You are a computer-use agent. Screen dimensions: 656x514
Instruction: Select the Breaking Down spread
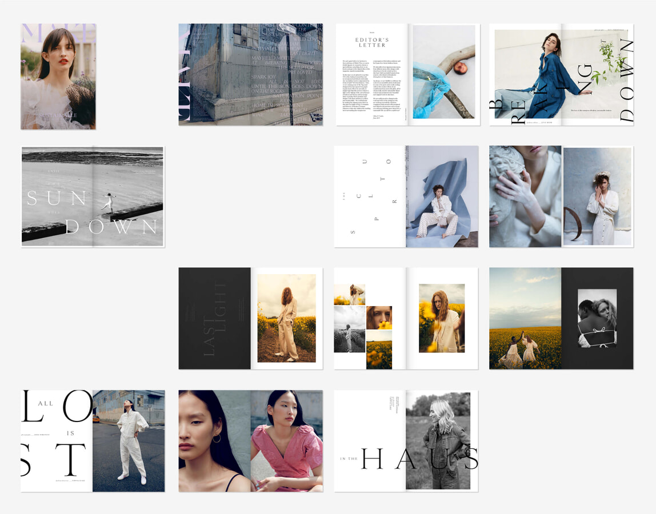561,74
